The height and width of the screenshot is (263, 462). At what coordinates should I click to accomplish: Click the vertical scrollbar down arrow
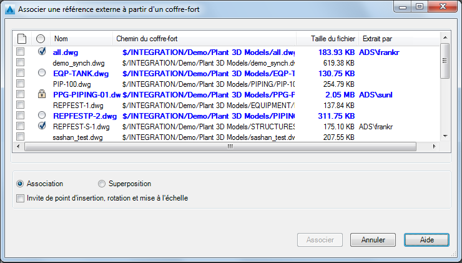pyautogui.click(x=445, y=136)
